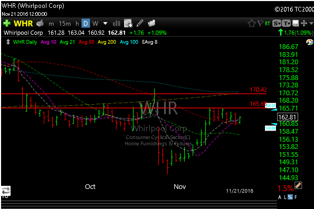The image size is (314, 209).
Task: Click the flag icon to flag WHR
Action: [260, 23]
